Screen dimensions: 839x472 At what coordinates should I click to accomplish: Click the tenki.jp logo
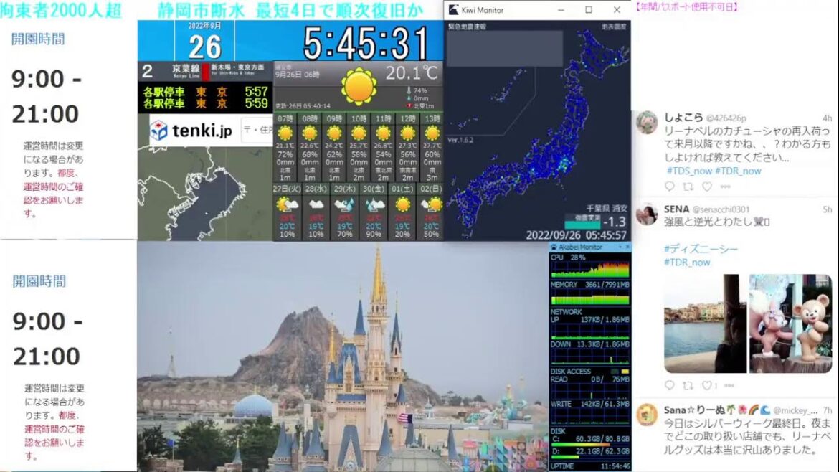[x=191, y=130]
